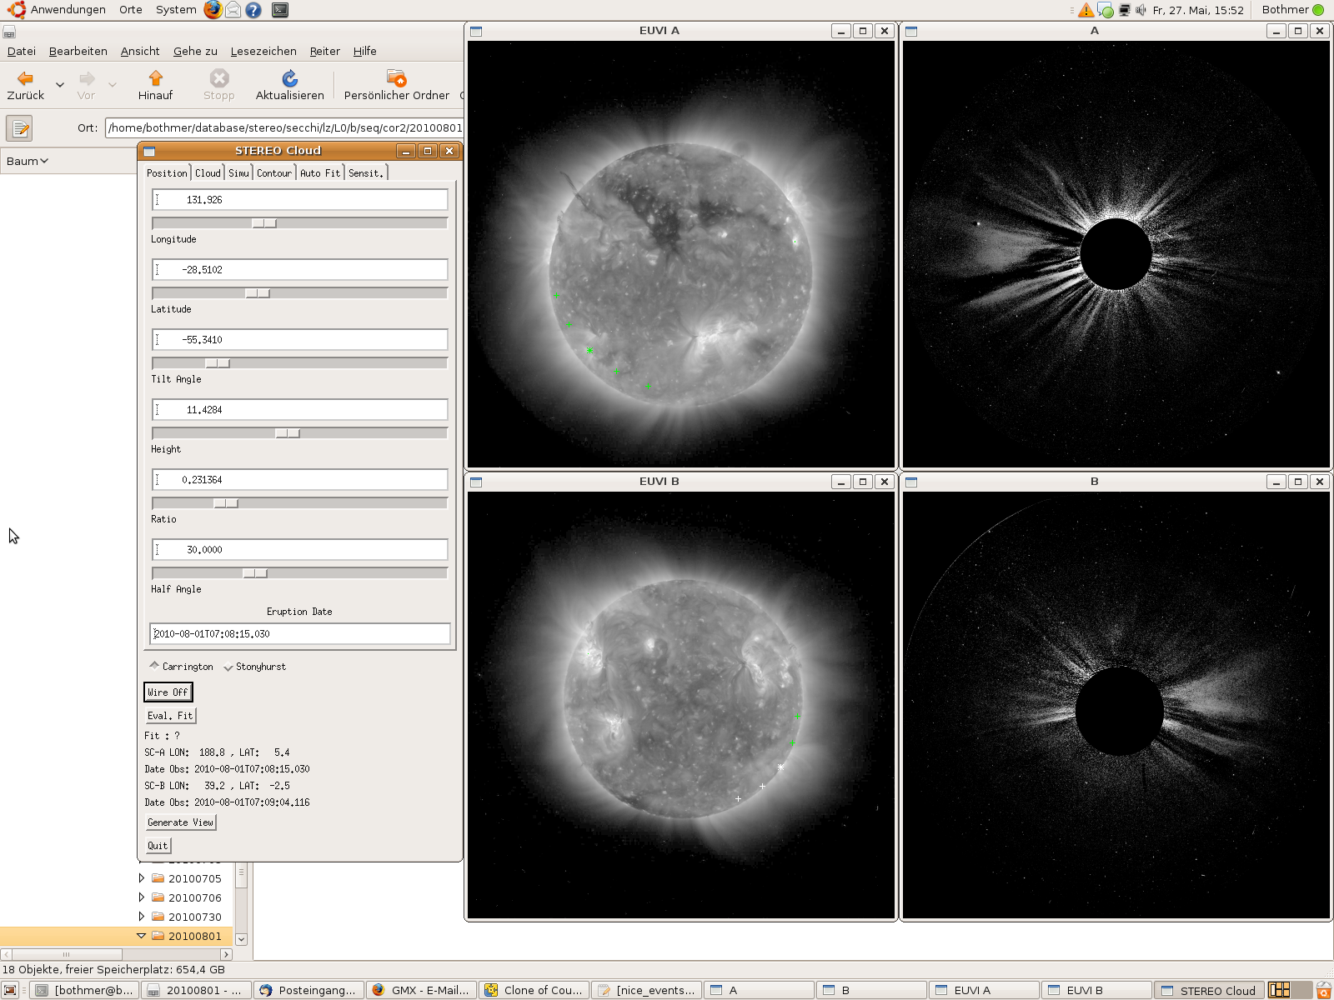This screenshot has height=1000, width=1334.
Task: Click the show desktop icon in taskbar
Action: [x=10, y=990]
